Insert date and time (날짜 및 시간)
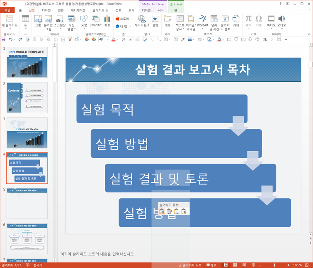 pyautogui.click(x=214, y=22)
